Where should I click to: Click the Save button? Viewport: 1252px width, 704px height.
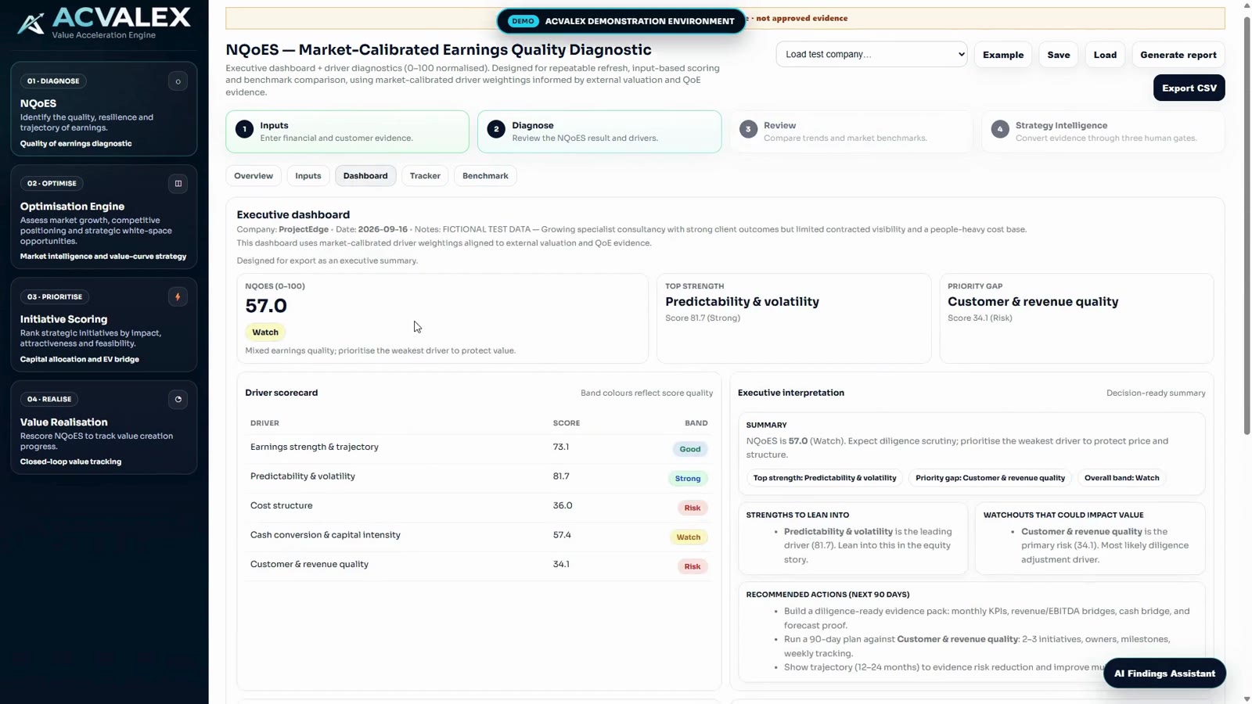(1059, 55)
